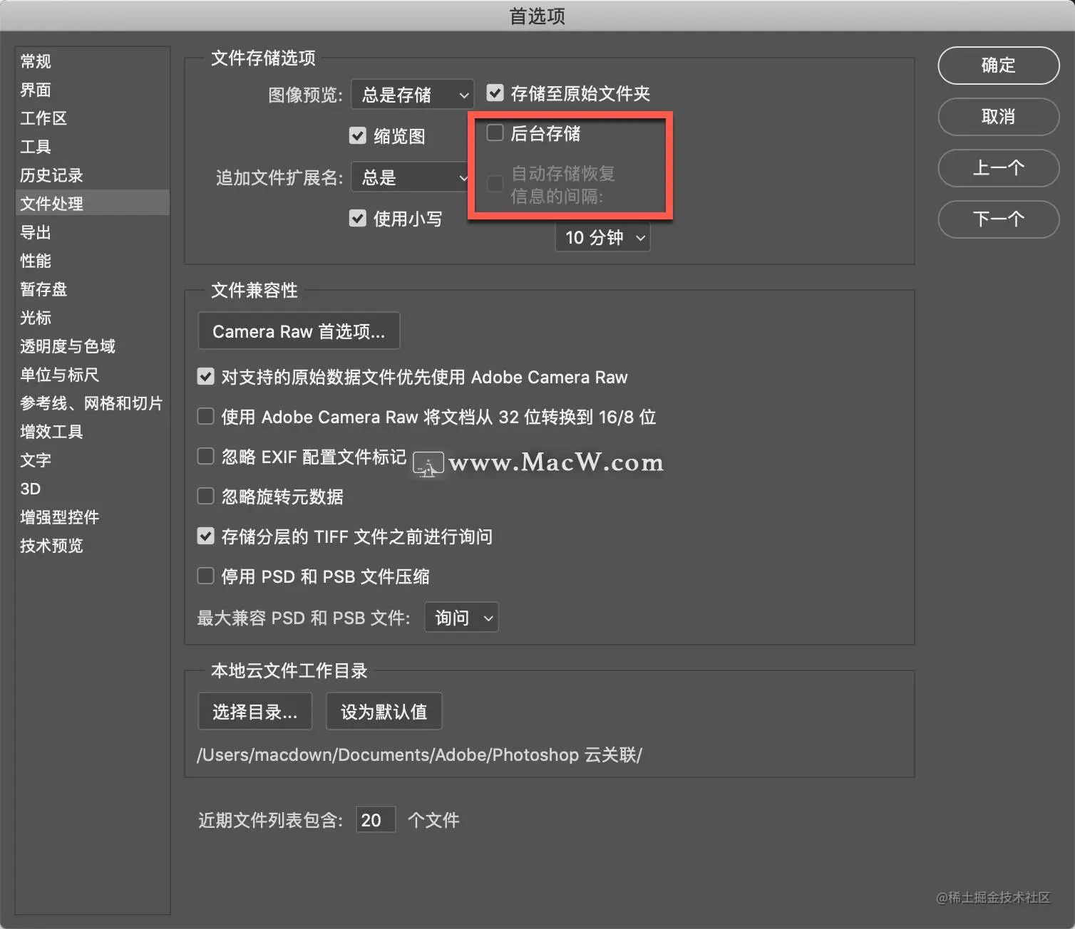Enable the 后台存储 checkbox
The height and width of the screenshot is (929, 1075).
(495, 133)
